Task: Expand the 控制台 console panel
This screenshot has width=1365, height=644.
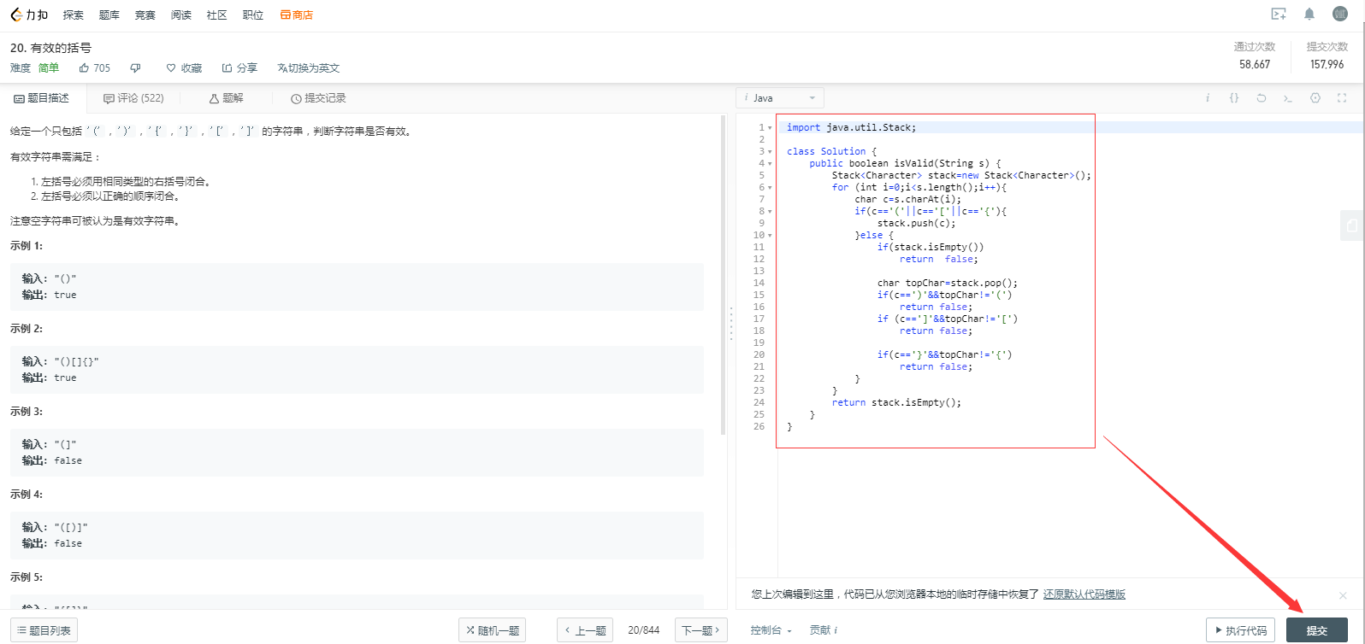Action: [771, 630]
